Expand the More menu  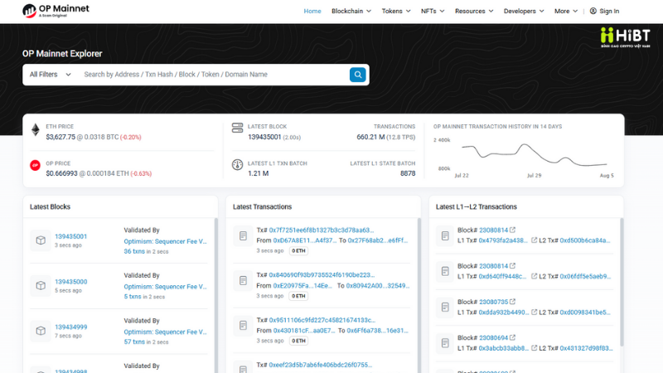(566, 11)
